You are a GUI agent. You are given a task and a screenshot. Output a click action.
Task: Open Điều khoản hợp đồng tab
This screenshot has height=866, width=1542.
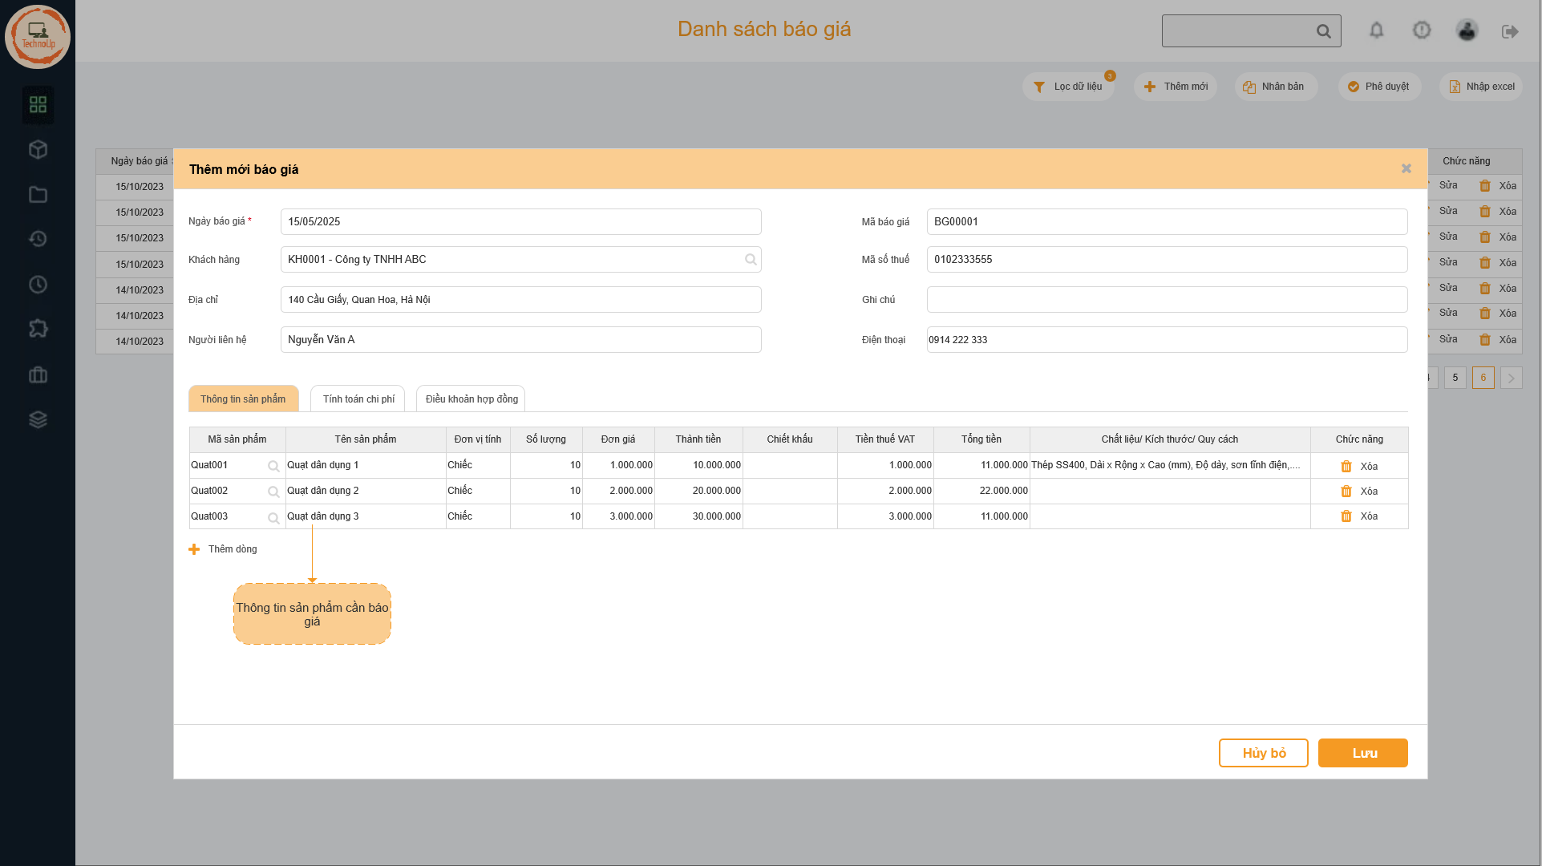pyautogui.click(x=471, y=399)
